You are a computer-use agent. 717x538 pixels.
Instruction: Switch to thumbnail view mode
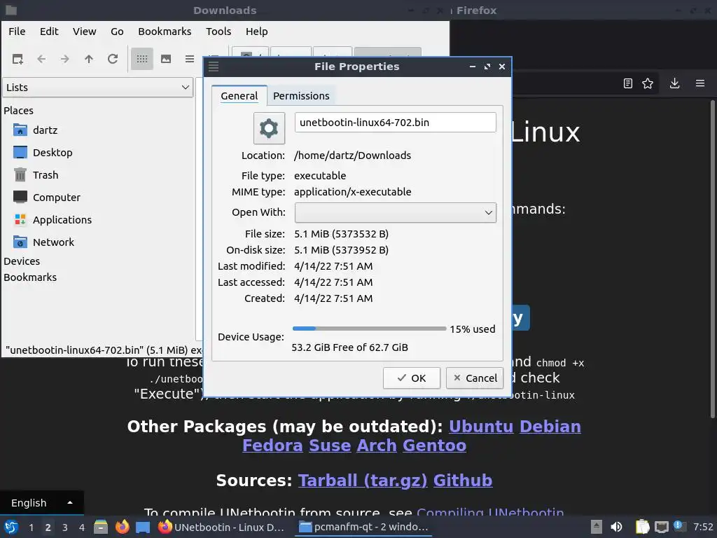coord(166,59)
